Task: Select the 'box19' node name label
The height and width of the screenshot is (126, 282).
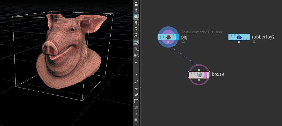Action: pos(218,74)
